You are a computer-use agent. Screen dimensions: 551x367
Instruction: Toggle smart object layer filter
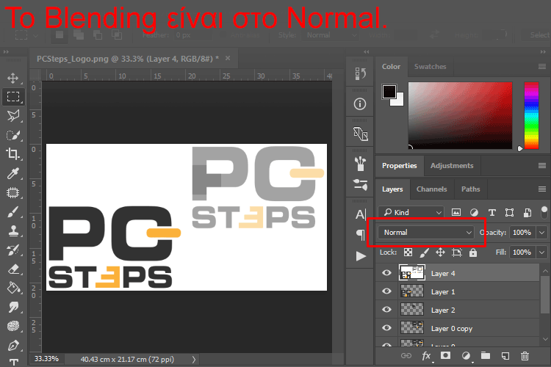pyautogui.click(x=527, y=212)
